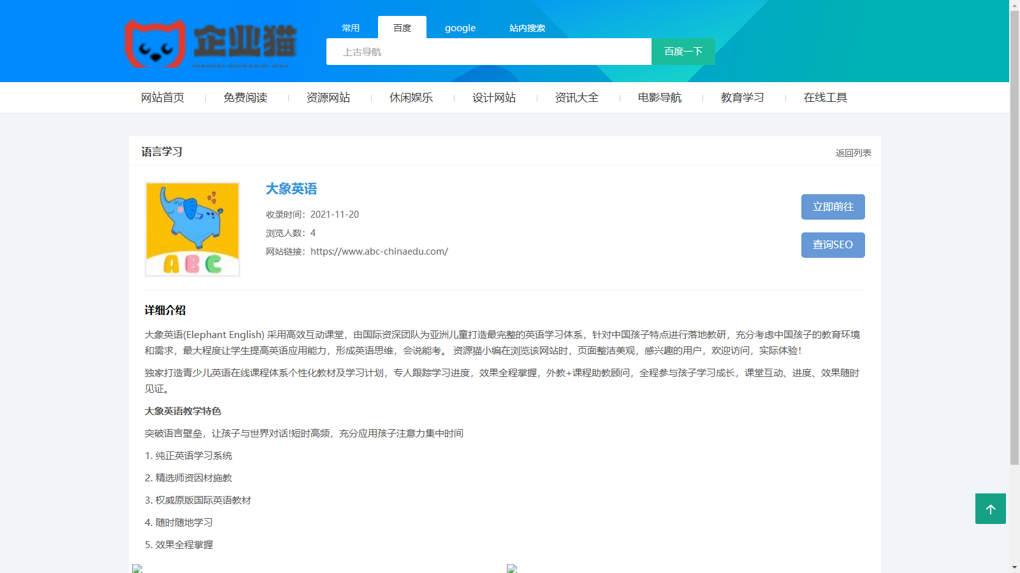Screen dimensions: 1020x573
Task: Click the 企业猫 cat logo
Action: tap(210, 43)
